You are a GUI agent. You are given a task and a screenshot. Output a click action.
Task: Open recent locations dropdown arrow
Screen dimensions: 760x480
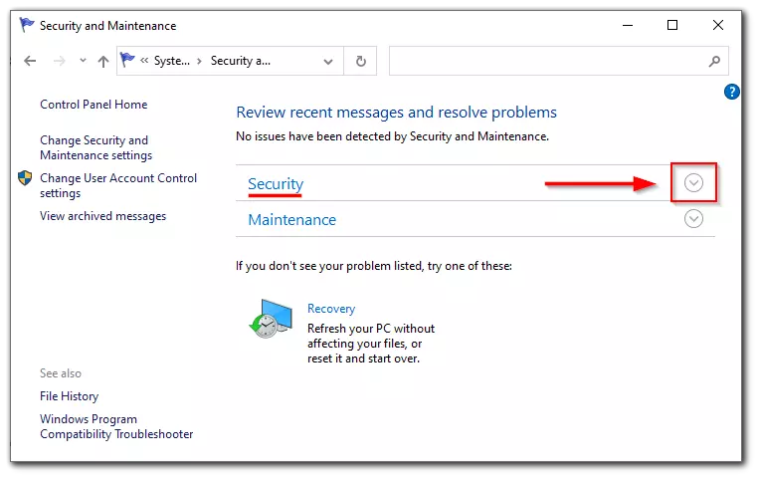83,61
